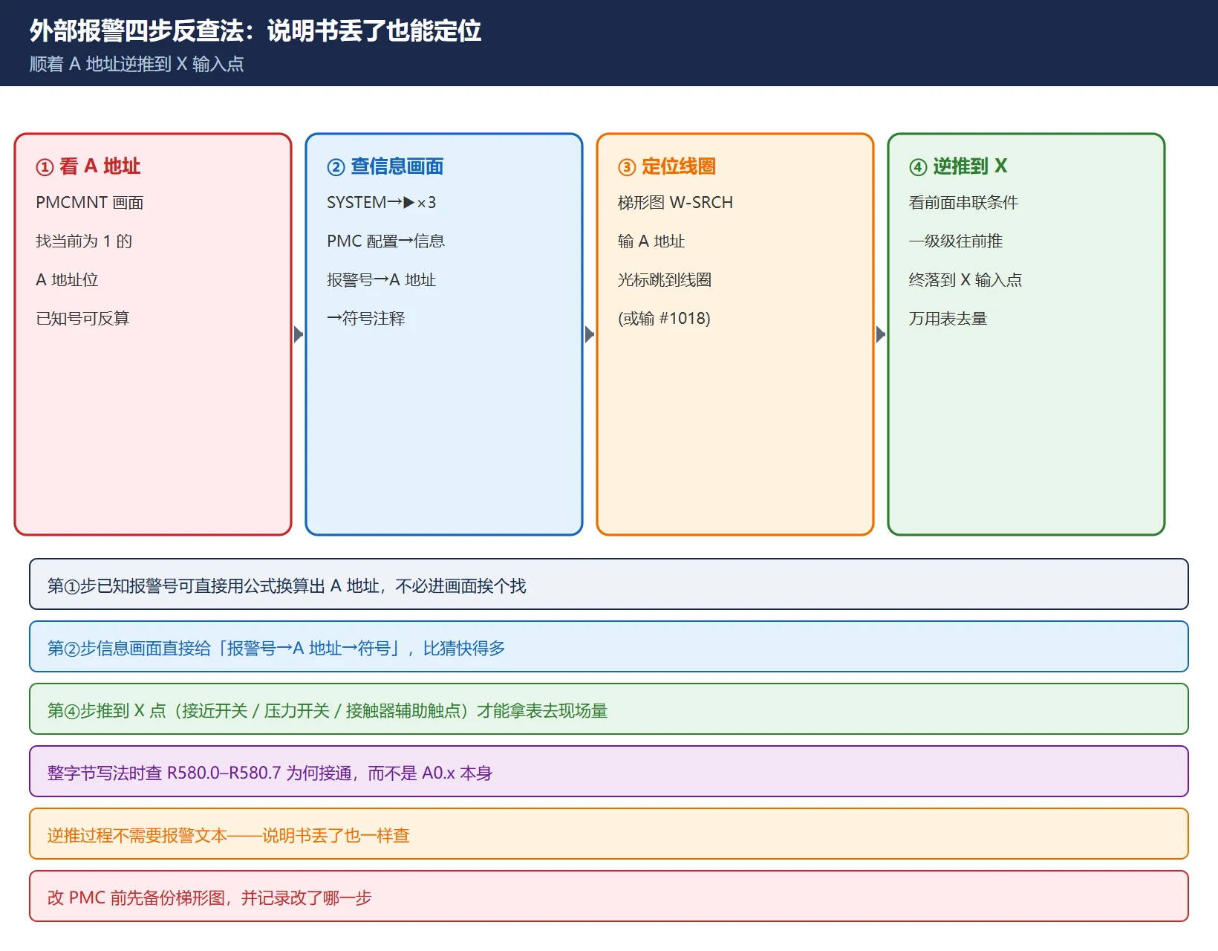This screenshot has width=1218, height=951.
Task: Click the line →符号注释
Action: tap(365, 318)
